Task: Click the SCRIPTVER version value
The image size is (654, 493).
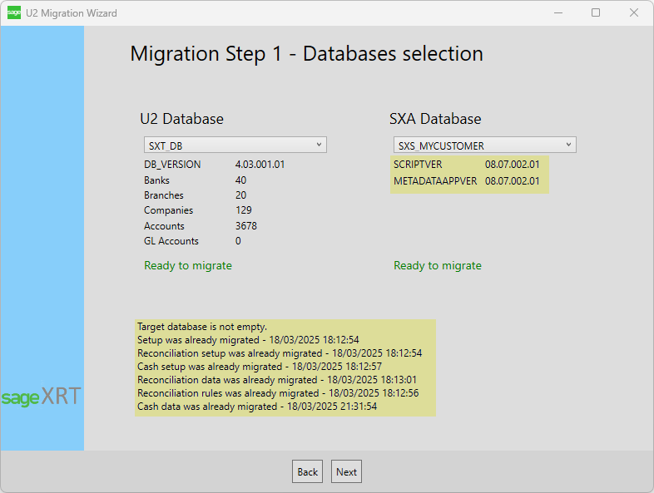Action: (x=512, y=165)
